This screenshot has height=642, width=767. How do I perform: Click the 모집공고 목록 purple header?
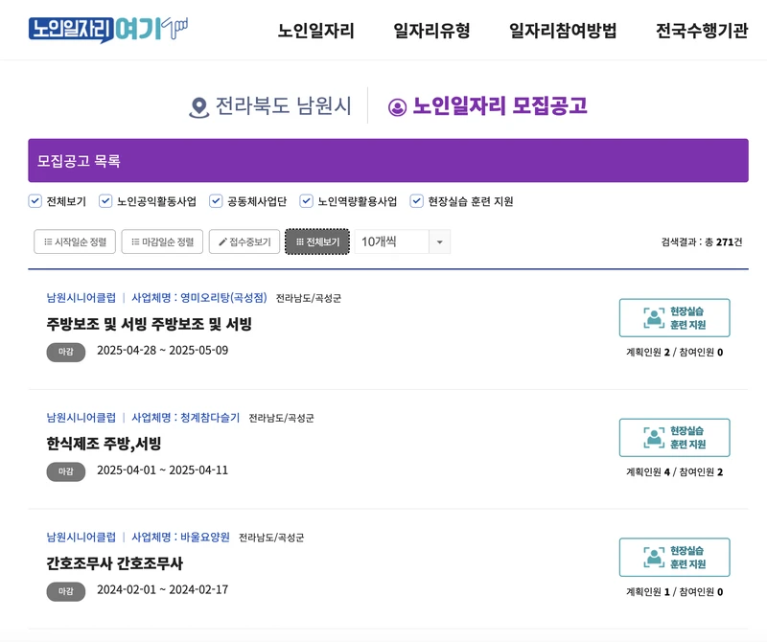(x=388, y=160)
